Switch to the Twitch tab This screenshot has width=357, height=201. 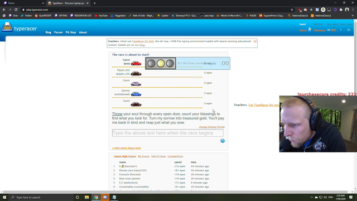(23, 3)
